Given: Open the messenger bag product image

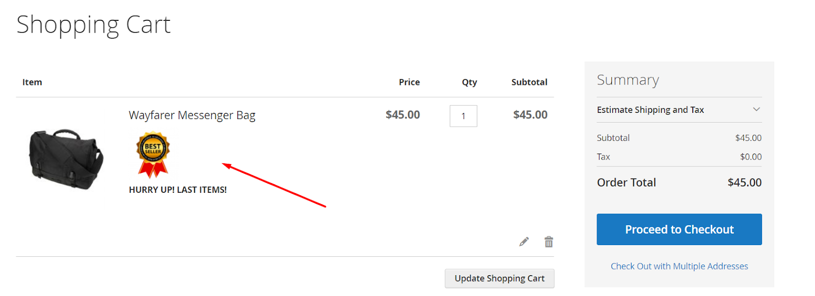Looking at the screenshot, I should click(x=66, y=159).
